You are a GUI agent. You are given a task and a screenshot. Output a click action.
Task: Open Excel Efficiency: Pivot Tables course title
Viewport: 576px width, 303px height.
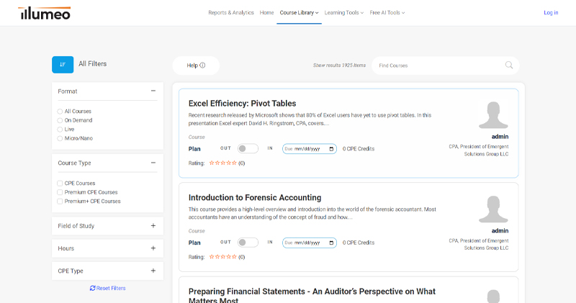tap(242, 104)
